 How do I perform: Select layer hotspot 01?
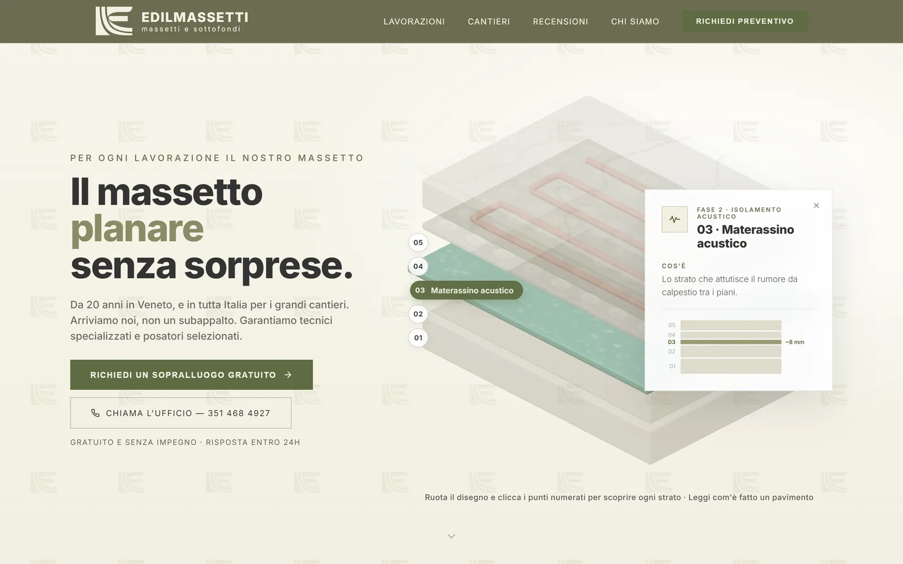[418, 338]
